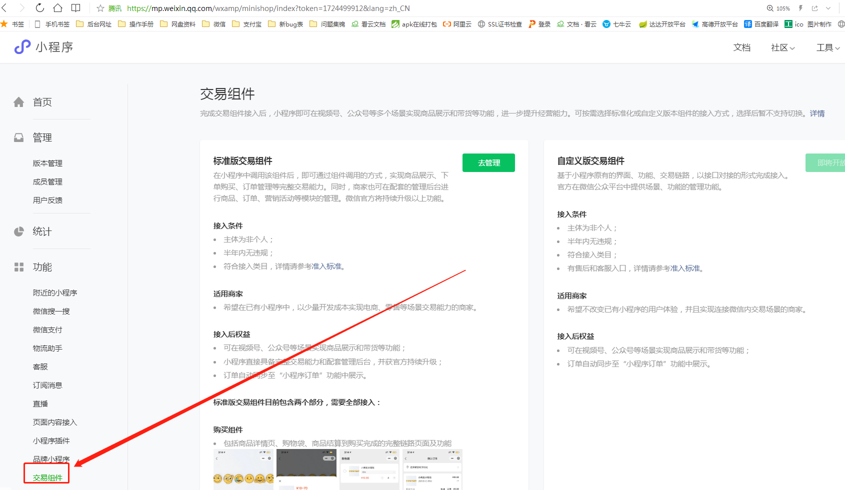Image resolution: width=845 pixels, height=490 pixels.
Task: Reload the page with refresh icon
Action: (x=40, y=8)
